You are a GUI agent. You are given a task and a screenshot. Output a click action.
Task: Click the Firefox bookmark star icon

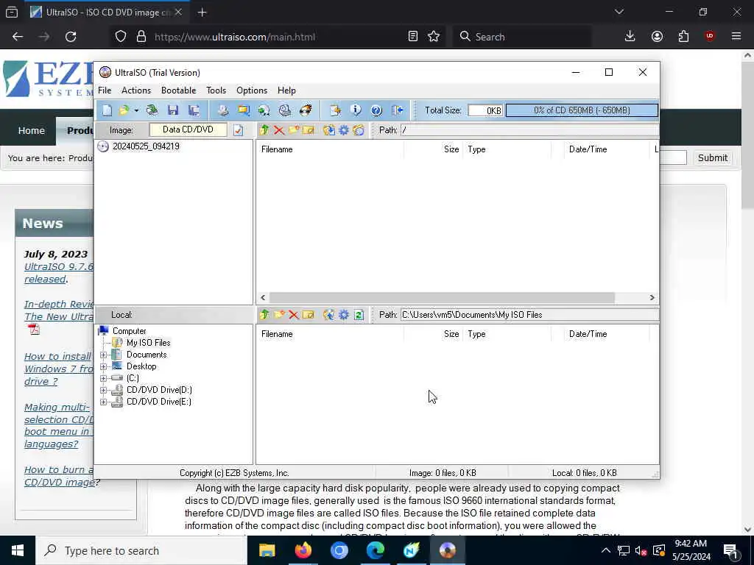pyautogui.click(x=434, y=37)
